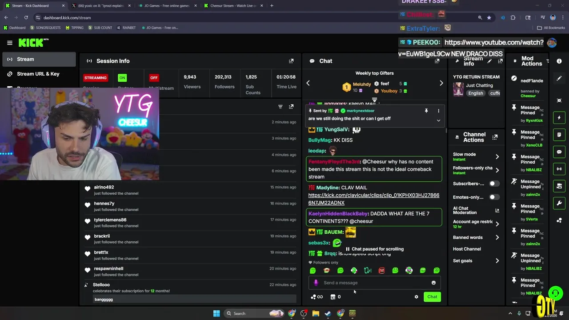569x320 pixels.
Task: Click the Just Chatting category thumbnail
Action: (458, 89)
